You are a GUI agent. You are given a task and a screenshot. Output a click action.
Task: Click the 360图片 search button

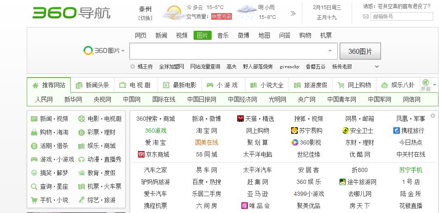360,51
